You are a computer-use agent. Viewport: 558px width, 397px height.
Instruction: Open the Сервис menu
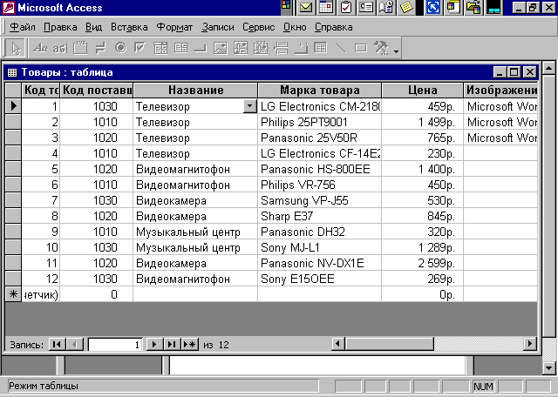[x=259, y=27]
